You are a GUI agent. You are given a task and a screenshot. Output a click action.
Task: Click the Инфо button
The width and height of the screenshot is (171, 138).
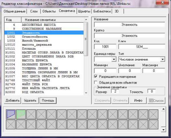point(138,100)
